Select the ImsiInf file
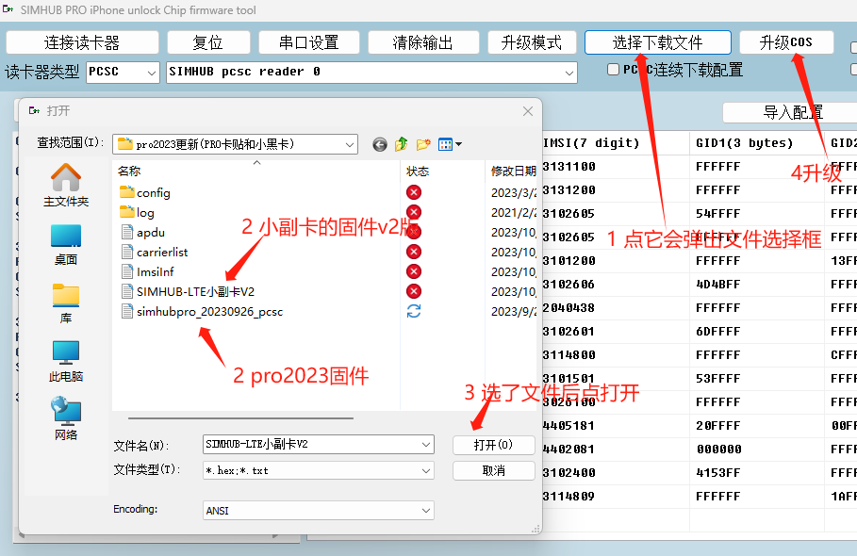Viewport: 857px width, 556px height. click(x=147, y=271)
